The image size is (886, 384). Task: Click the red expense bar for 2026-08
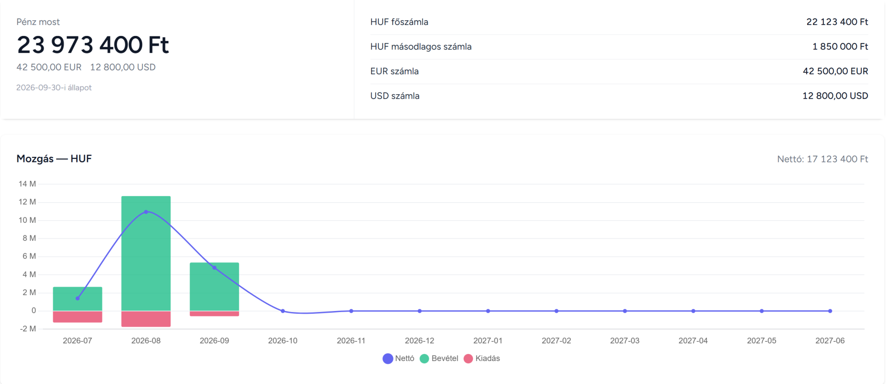pyautogui.click(x=146, y=319)
